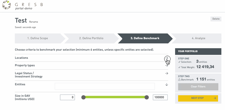225x110 pixels.
Task: Open the Entities dropdown down arrow
Action: (167, 85)
